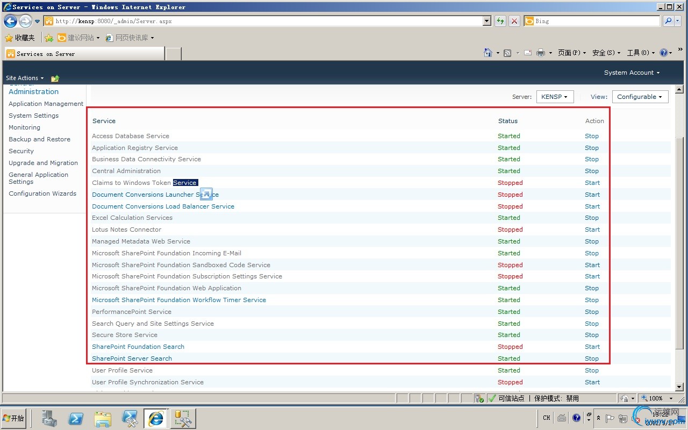This screenshot has height=430, width=688.
Task: Print the page using the printer icon
Action: tap(541, 53)
